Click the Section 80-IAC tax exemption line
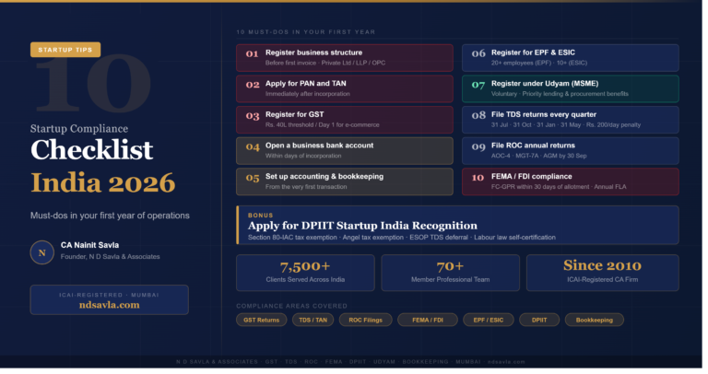708x374 pixels. tap(402, 238)
